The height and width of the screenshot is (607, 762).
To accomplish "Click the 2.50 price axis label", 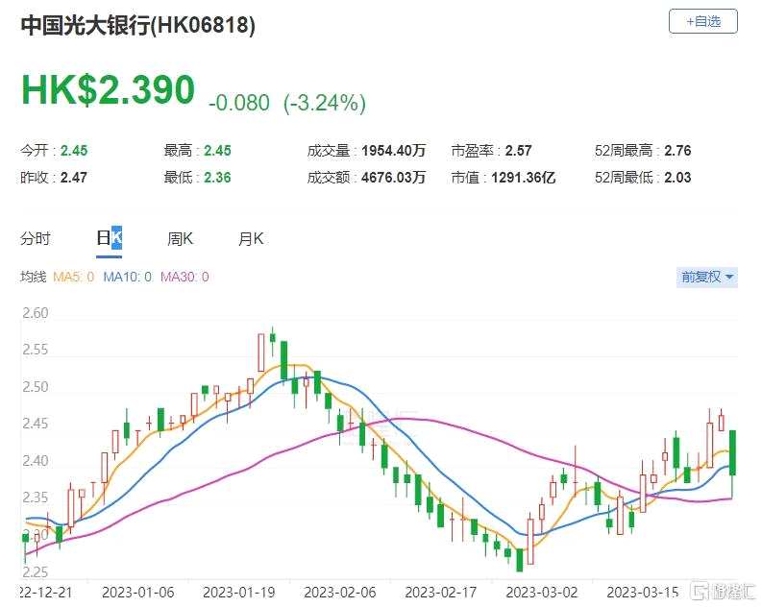I will click(36, 387).
